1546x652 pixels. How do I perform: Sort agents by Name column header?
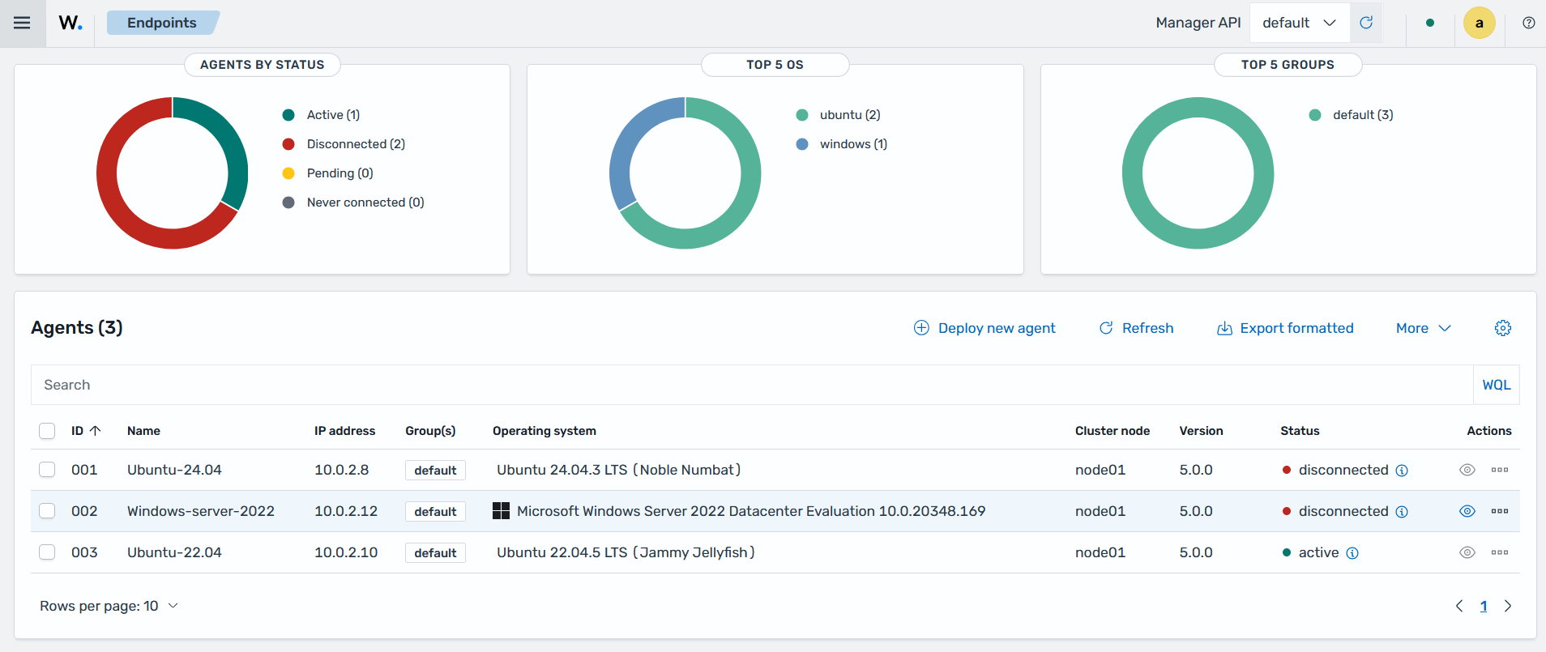pos(143,431)
